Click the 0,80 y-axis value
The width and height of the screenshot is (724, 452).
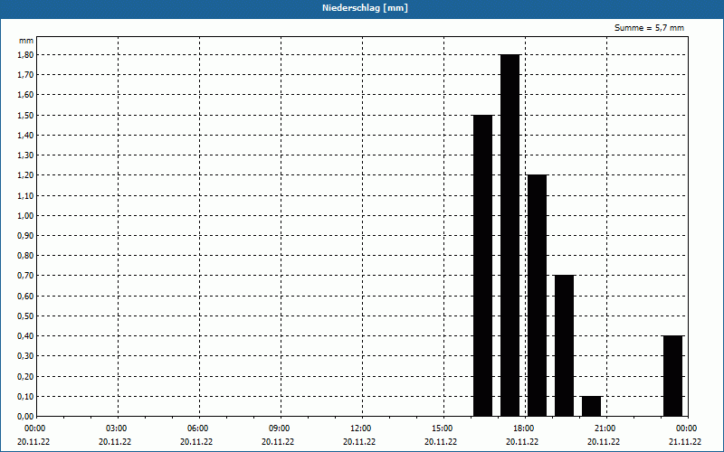point(26,256)
